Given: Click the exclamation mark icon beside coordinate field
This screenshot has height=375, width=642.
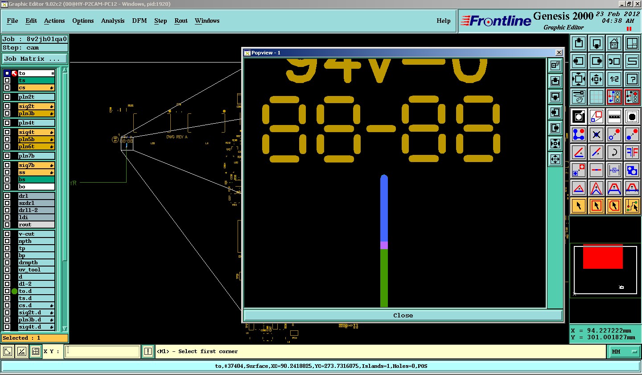Looking at the screenshot, I should click(148, 352).
